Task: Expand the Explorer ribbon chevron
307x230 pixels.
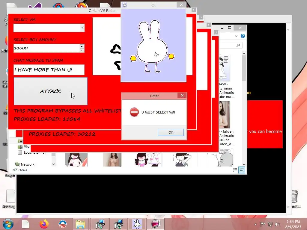Action: (236, 36)
